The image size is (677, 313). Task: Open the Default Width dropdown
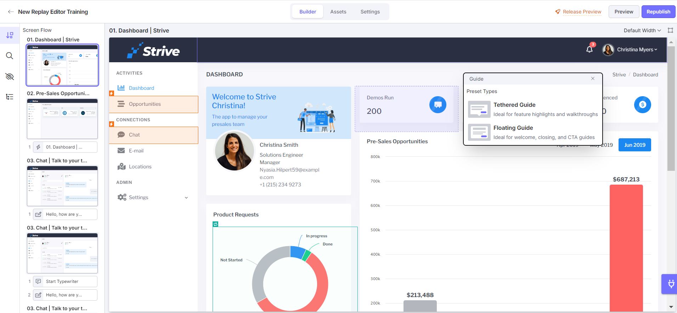(x=642, y=30)
